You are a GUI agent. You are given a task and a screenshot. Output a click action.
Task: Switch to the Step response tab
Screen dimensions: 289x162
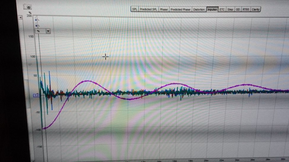pos(230,9)
